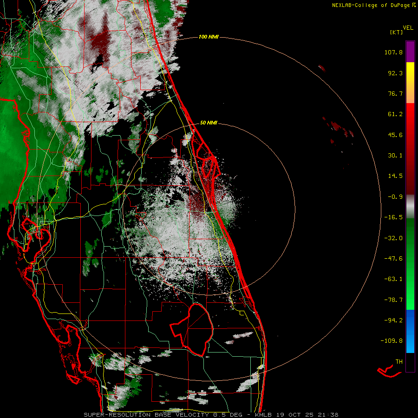Select the -47.6 scale value
Image resolution: width=418 pixels, height=418 pixels.
click(x=393, y=259)
